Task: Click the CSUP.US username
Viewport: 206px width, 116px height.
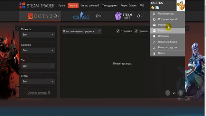Action: point(157,3)
